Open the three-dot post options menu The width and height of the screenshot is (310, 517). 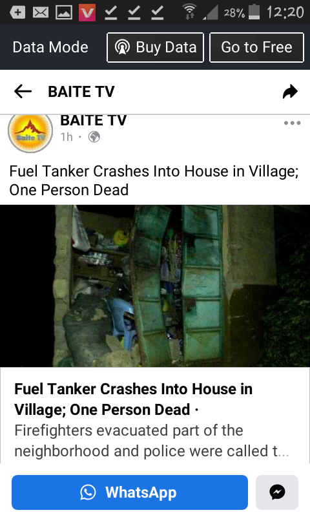[292, 123]
